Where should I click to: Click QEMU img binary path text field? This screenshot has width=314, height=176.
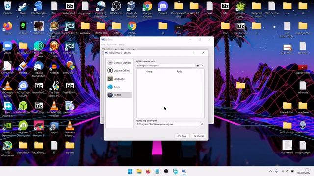click(x=168, y=124)
